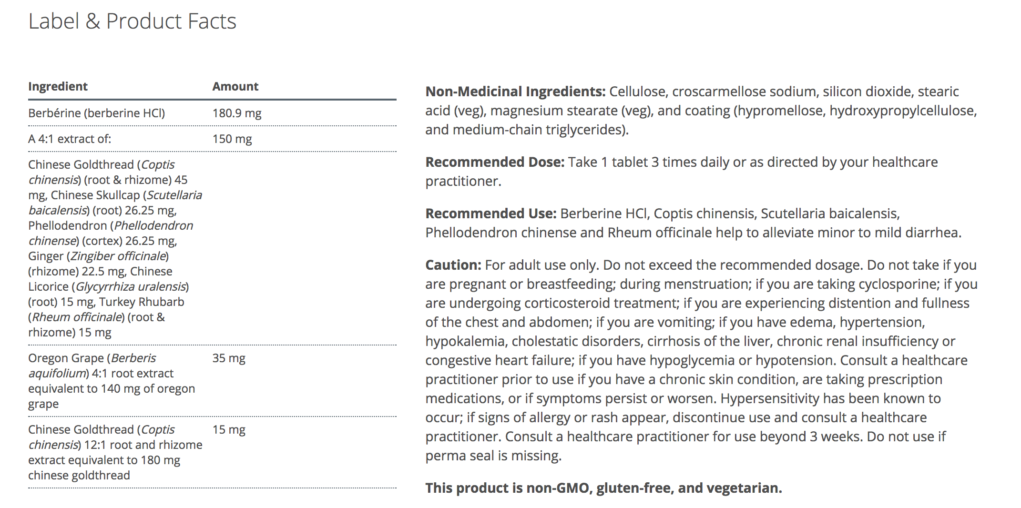This screenshot has width=1021, height=508.
Task: Click the "Caution:" bold label
Action: coord(453,265)
